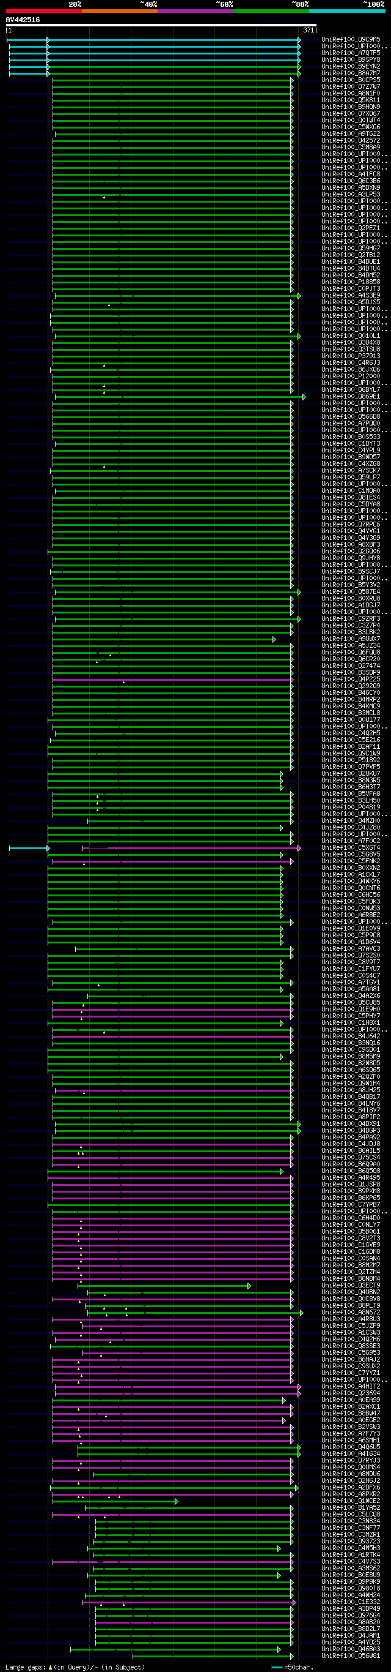Choose hit UniRef100_C4M5H3
391x1672 pixels.
click(x=351, y=1549)
